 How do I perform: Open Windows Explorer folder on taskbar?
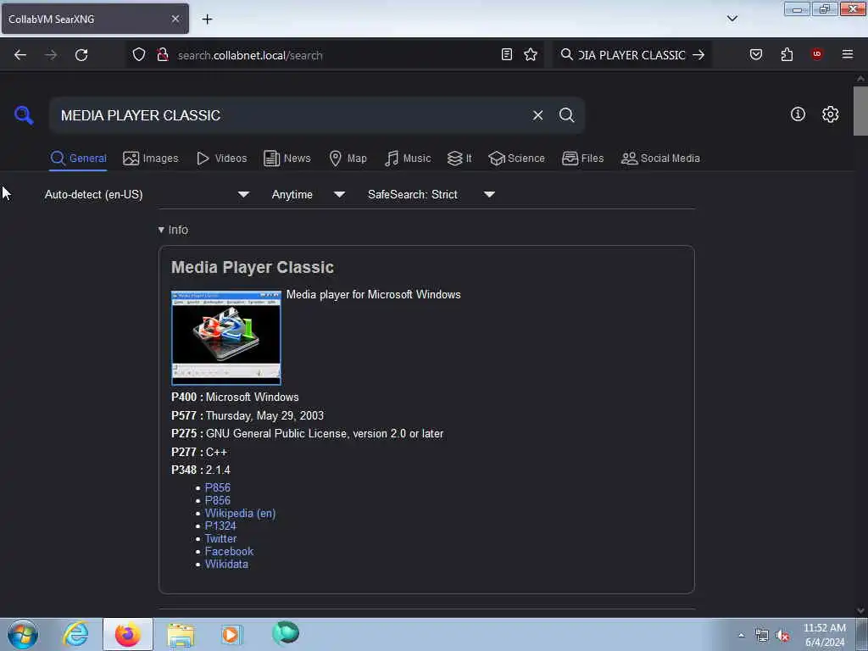181,634
